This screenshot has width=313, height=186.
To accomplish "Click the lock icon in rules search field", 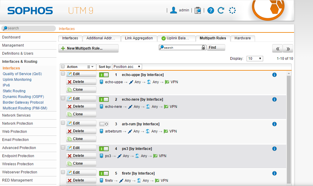I will coord(203,47).
